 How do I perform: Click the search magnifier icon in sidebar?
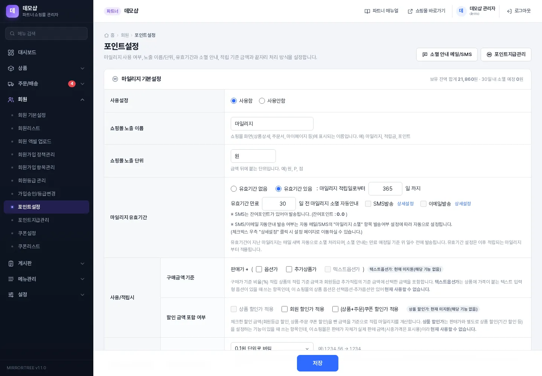pyautogui.click(x=12, y=33)
